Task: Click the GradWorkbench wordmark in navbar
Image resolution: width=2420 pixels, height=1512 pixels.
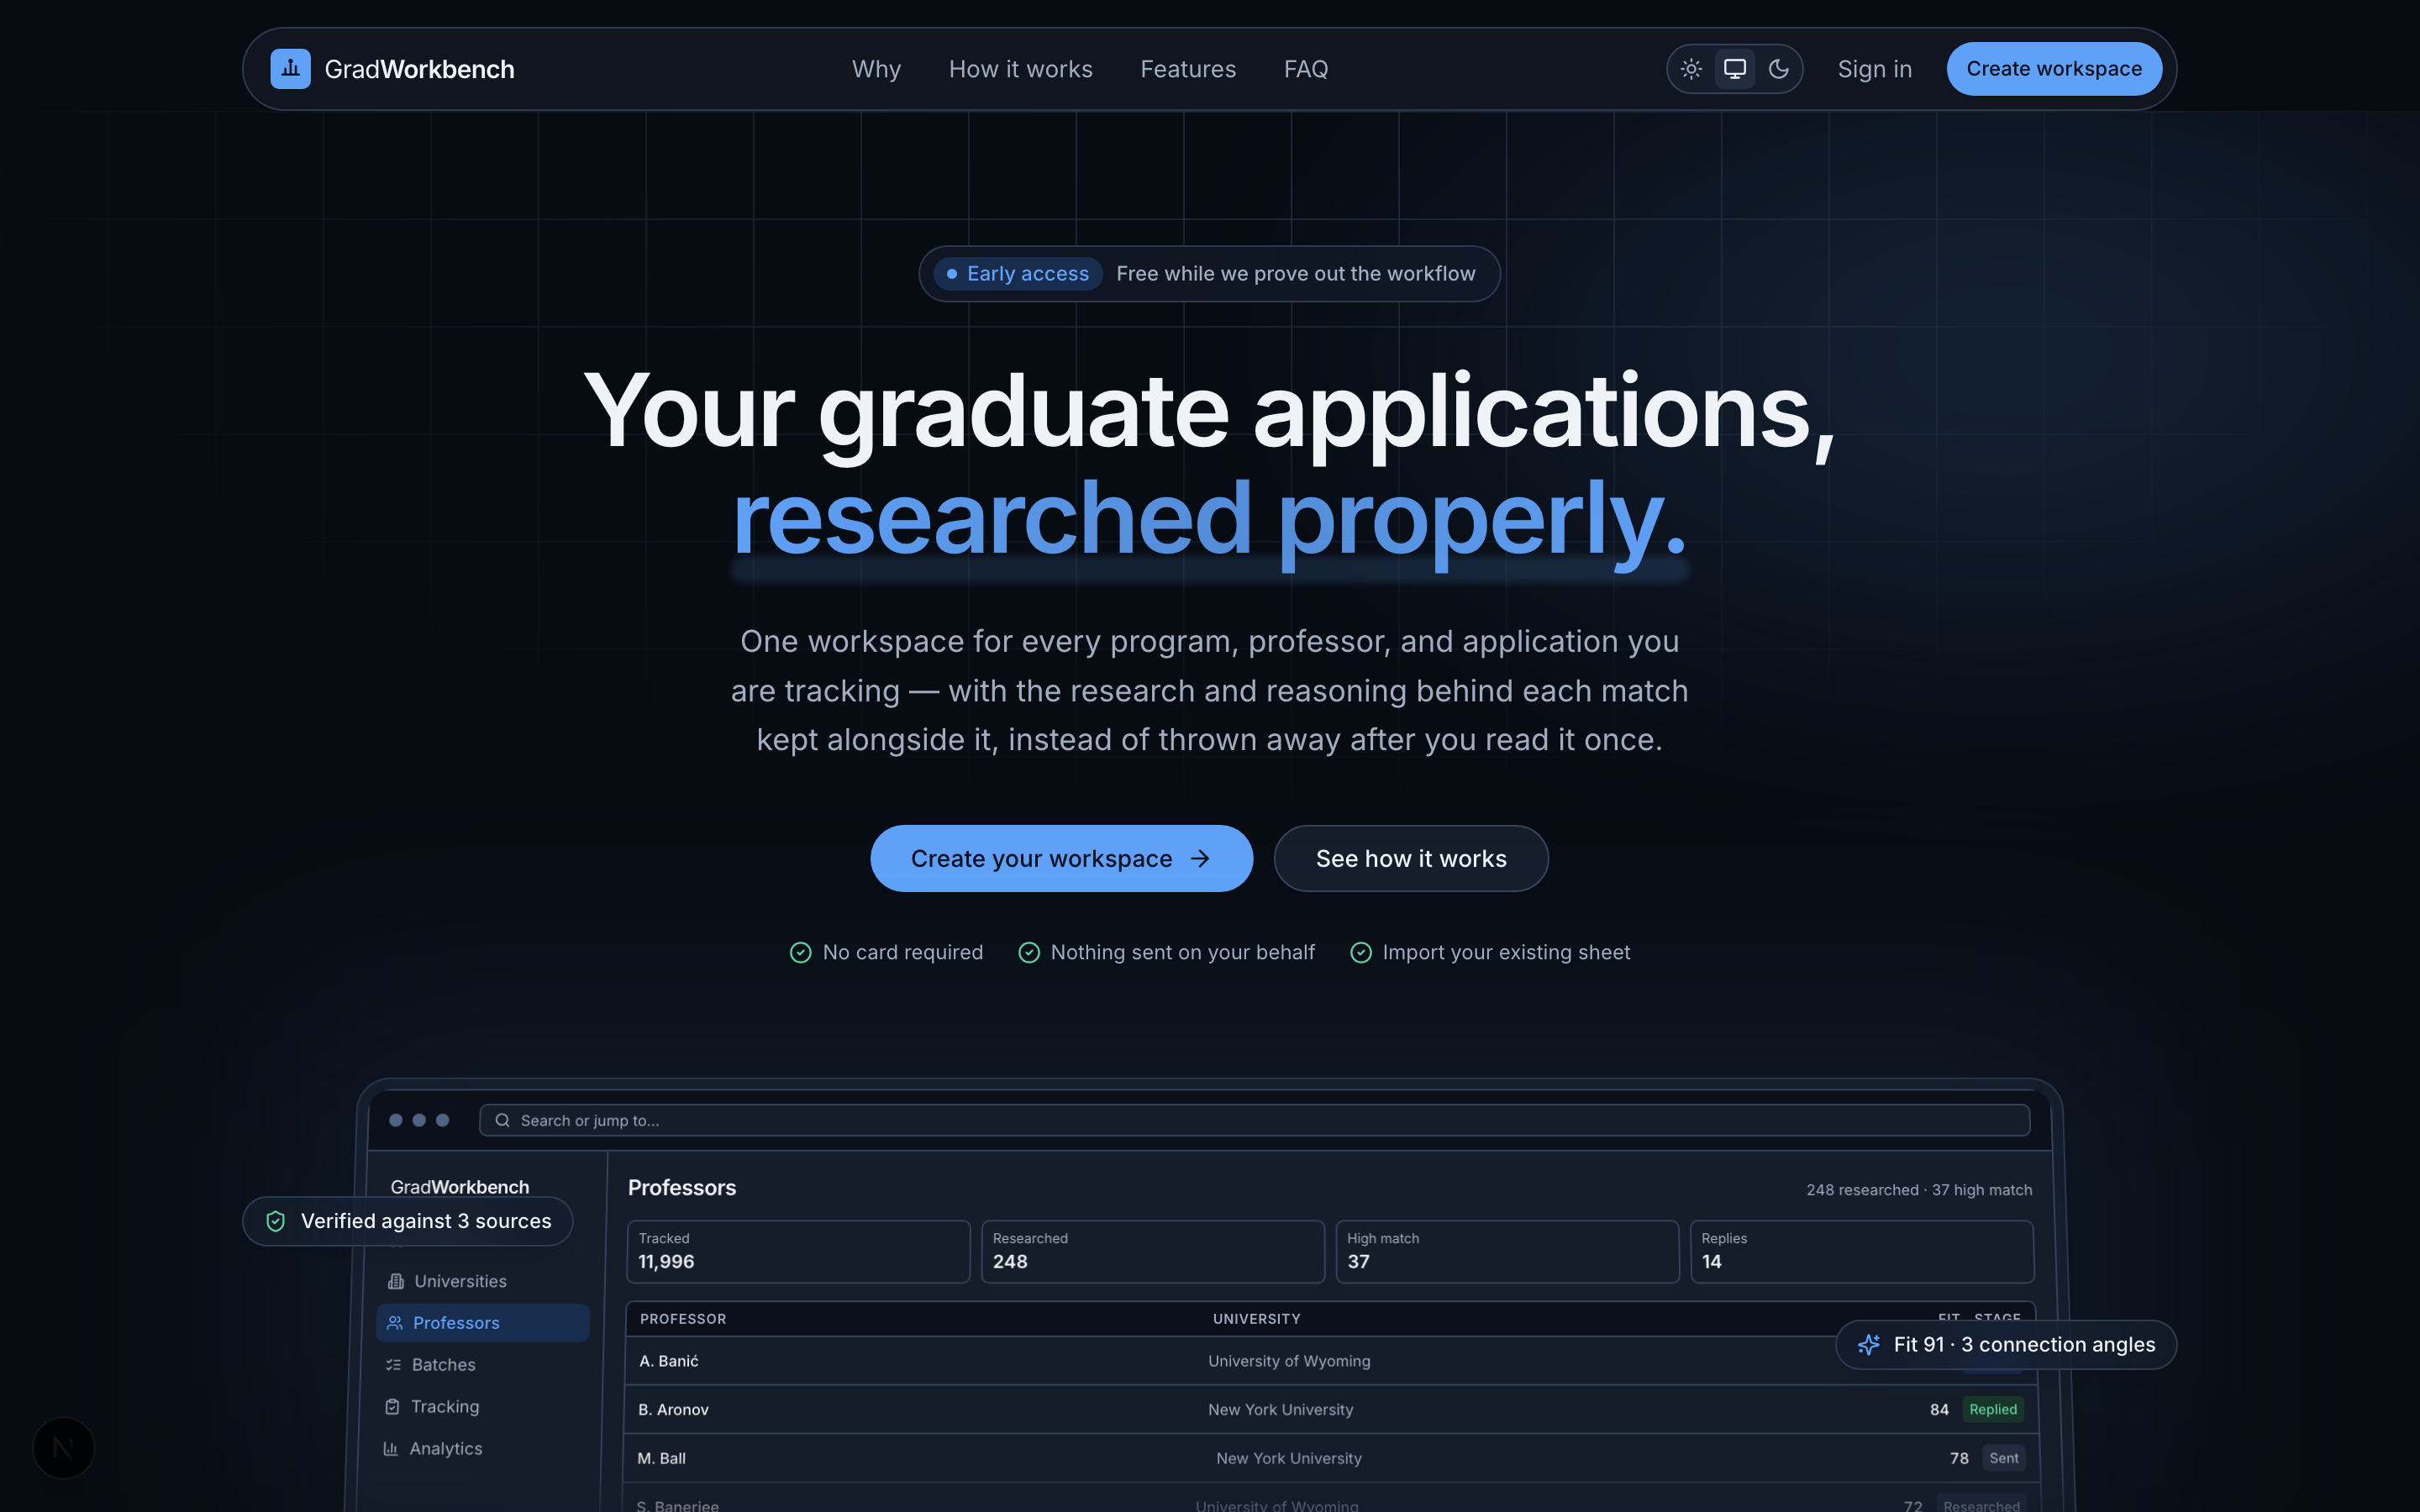Action: 420,69
